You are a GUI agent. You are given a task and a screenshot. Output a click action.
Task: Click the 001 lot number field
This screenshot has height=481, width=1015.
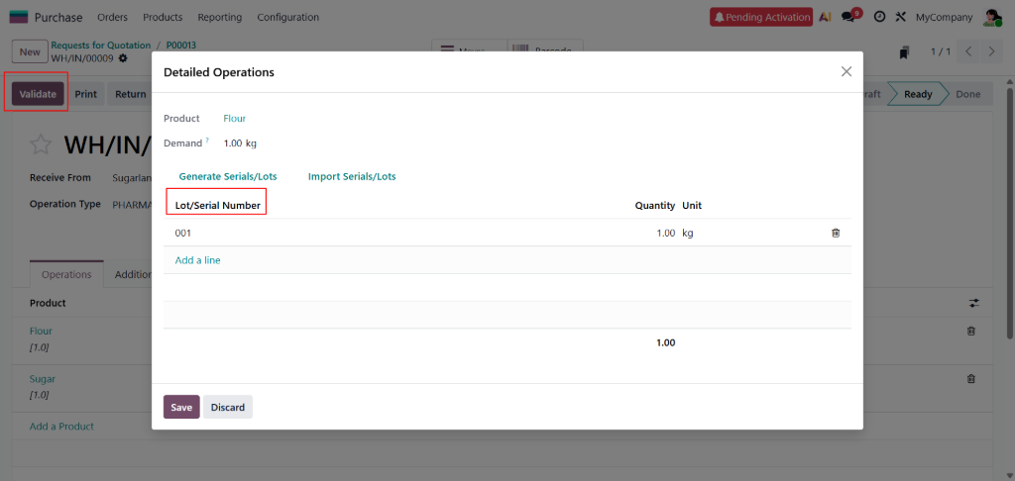(x=183, y=233)
